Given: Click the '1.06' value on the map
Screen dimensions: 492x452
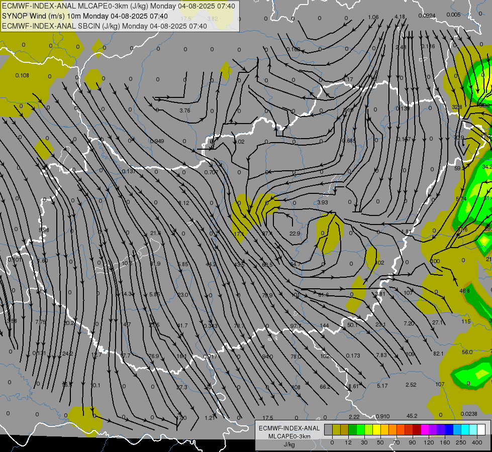Looking at the screenshot, I should pos(373,17).
